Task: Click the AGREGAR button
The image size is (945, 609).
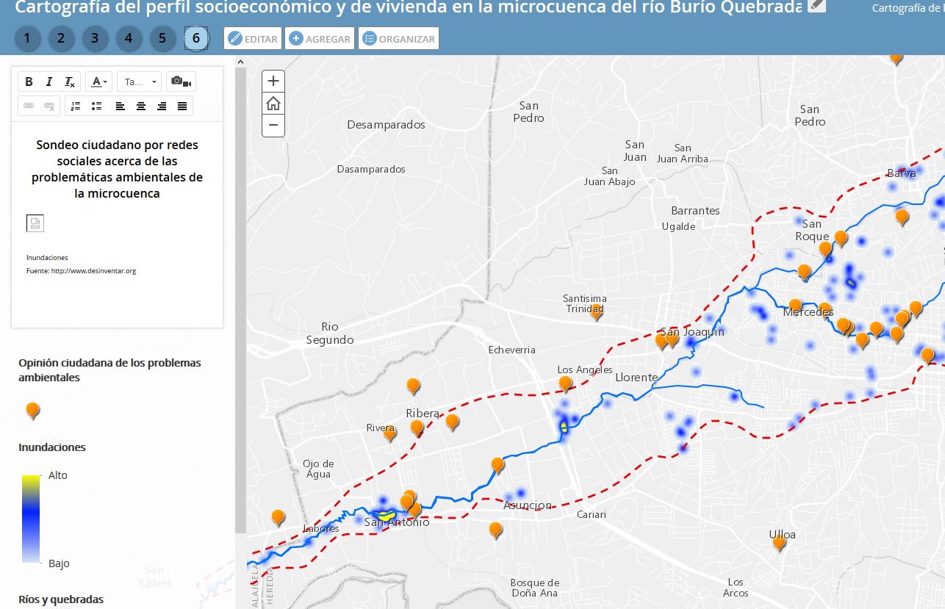Action: coord(320,39)
